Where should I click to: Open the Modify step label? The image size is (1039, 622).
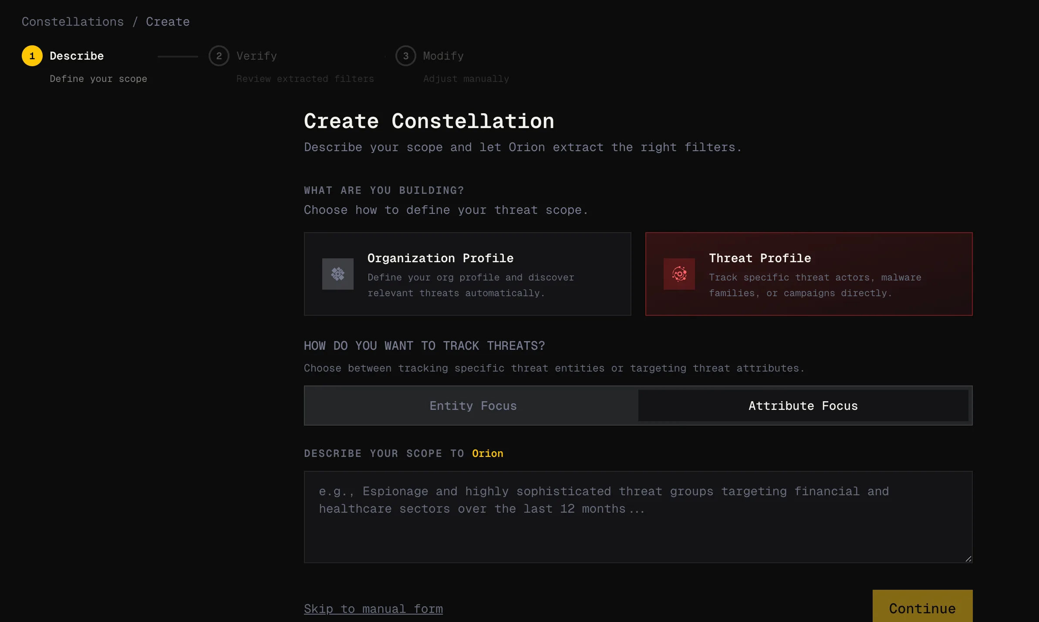tap(443, 56)
